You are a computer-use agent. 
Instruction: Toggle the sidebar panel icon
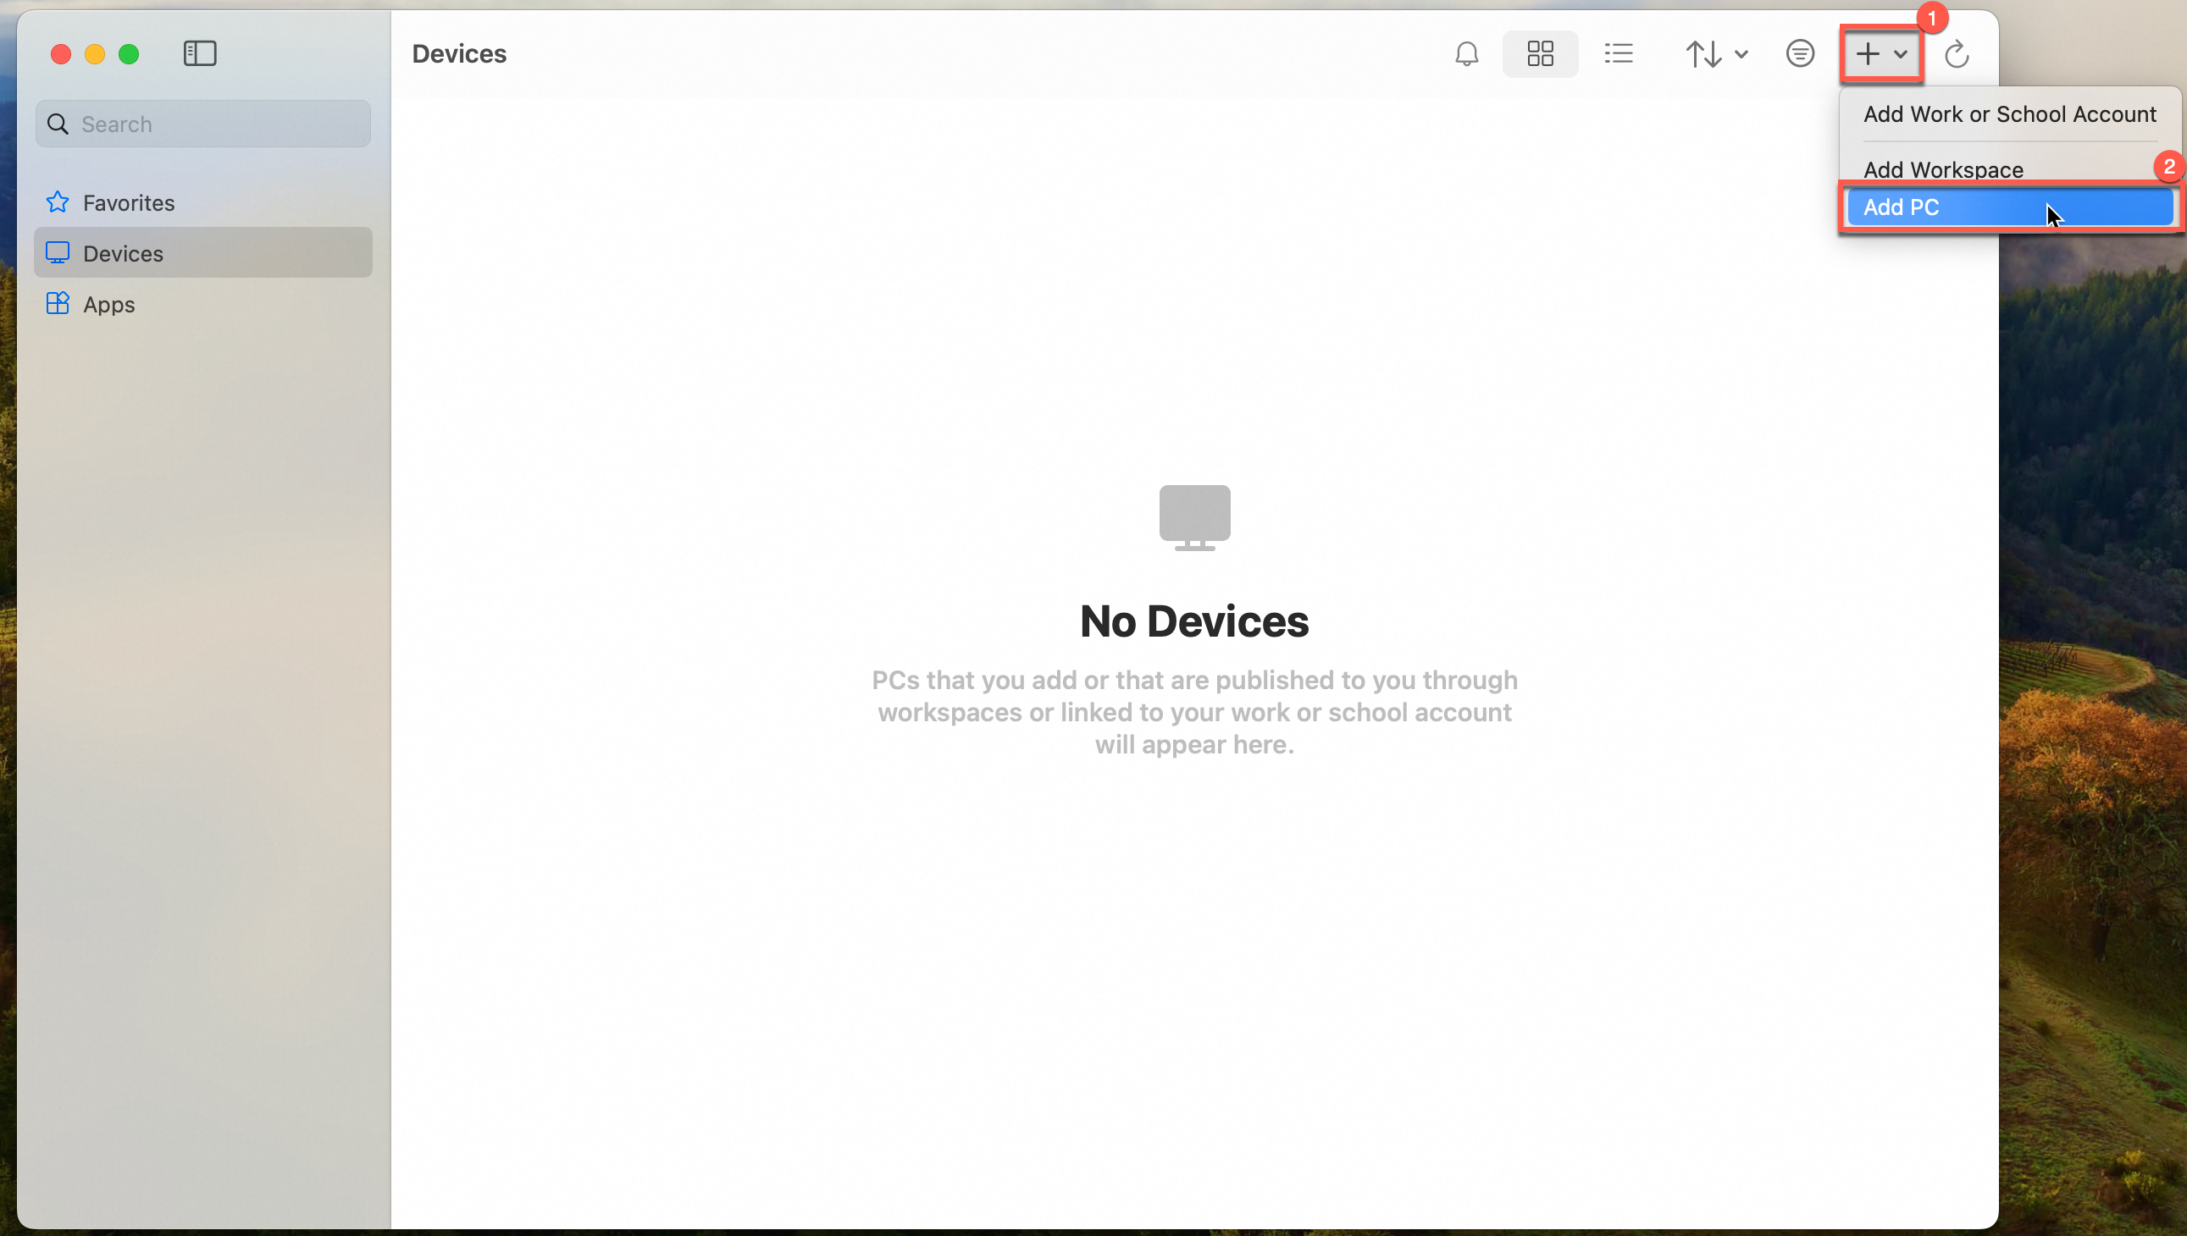coord(200,54)
